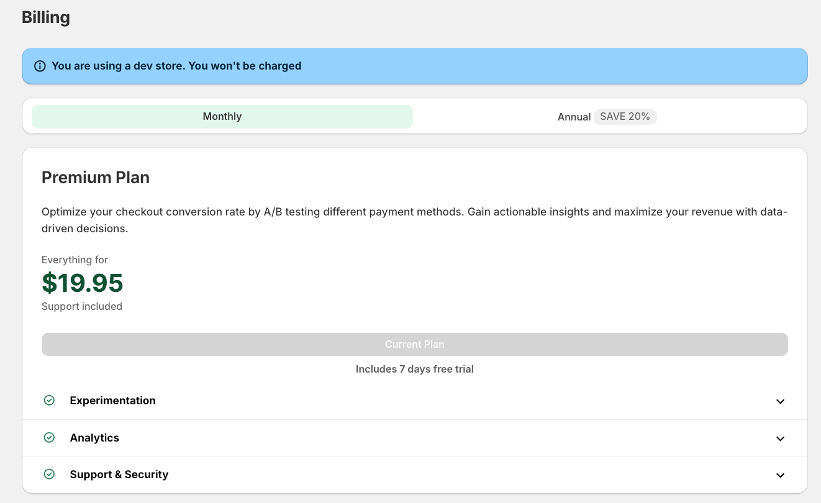This screenshot has height=503, width=821.
Task: Click the checkmark icon beside Support & Security
Action: tap(50, 474)
